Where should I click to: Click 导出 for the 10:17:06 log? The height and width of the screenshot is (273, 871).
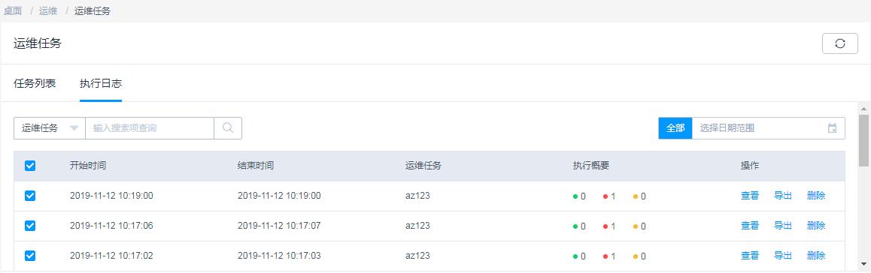pos(783,226)
